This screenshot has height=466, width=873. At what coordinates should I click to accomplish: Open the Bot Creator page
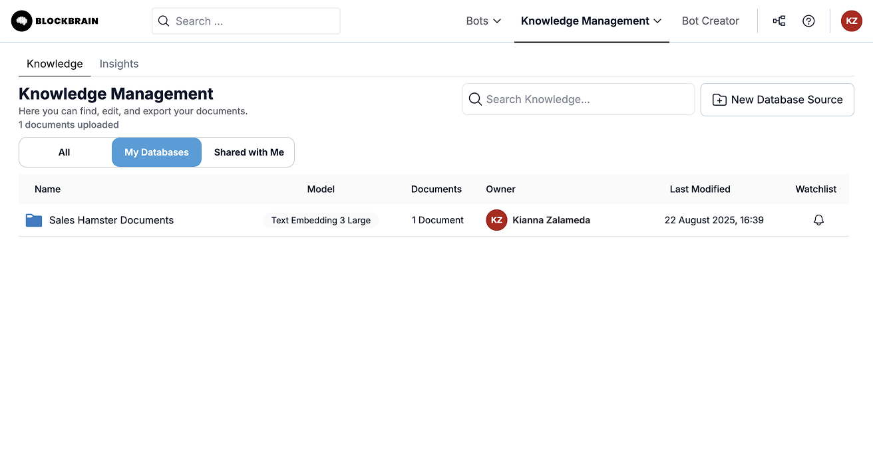pos(710,21)
